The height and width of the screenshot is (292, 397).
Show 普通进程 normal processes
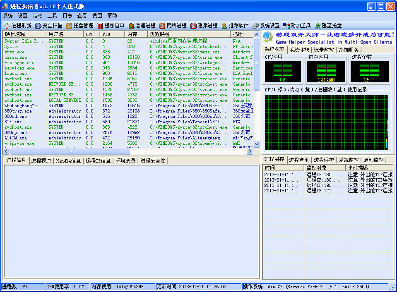142,26
